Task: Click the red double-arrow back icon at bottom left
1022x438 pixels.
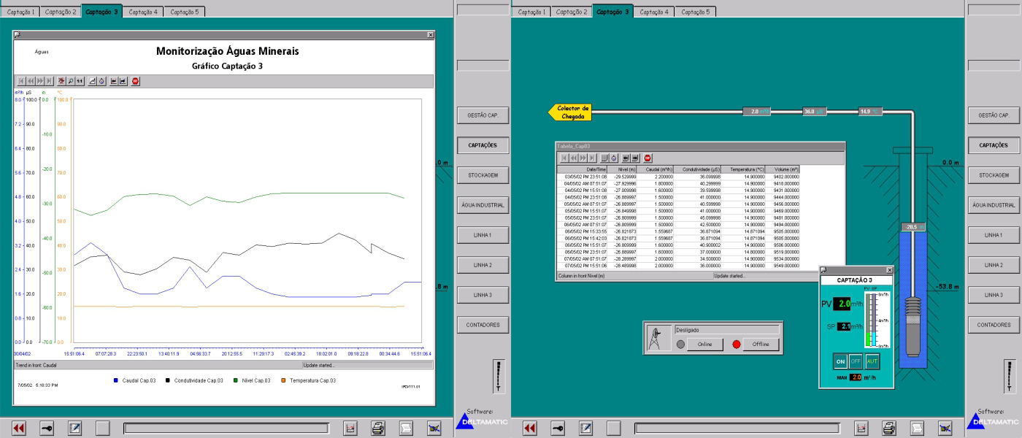Action: tap(20, 429)
